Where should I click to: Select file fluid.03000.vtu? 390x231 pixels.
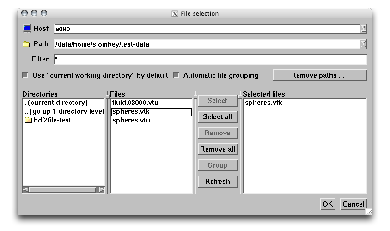135,103
